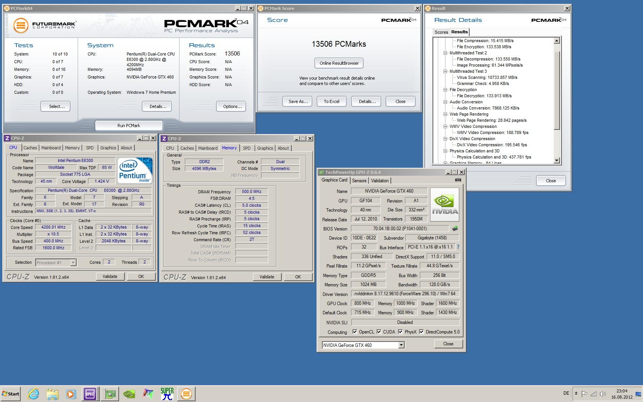The height and width of the screenshot is (402, 643).
Task: Click the Show desktop button in taskbar corner
Action: [639, 394]
